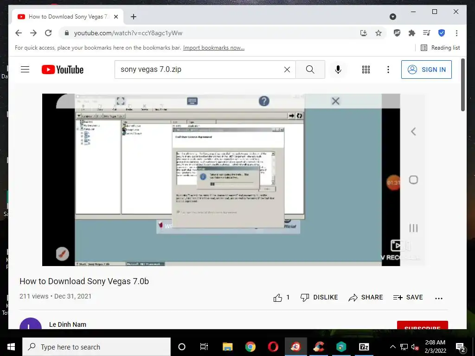This screenshot has width=475, height=356.
Task: Click the 211 views date text
Action: click(x=56, y=296)
